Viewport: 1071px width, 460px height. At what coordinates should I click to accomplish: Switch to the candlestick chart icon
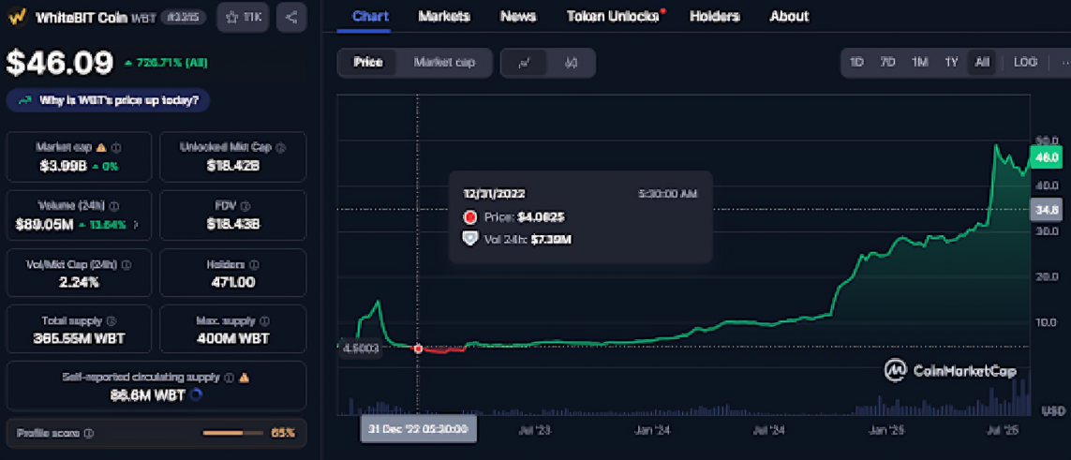571,63
